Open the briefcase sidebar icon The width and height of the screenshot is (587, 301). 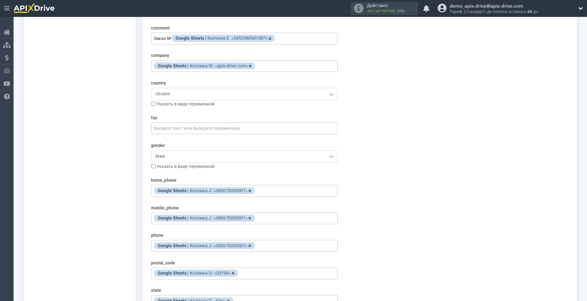point(7,71)
